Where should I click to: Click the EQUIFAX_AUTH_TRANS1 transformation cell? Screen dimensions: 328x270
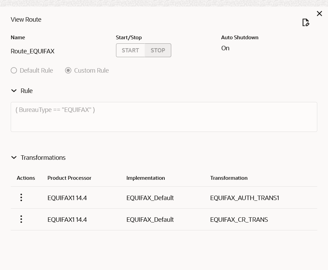click(x=244, y=198)
